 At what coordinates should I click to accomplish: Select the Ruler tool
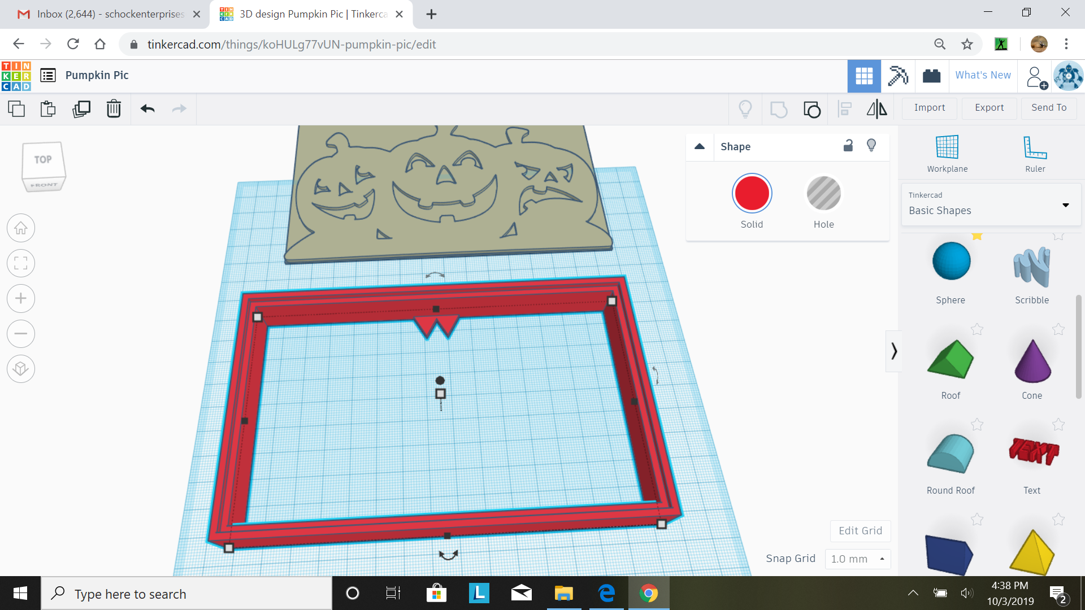1034,152
